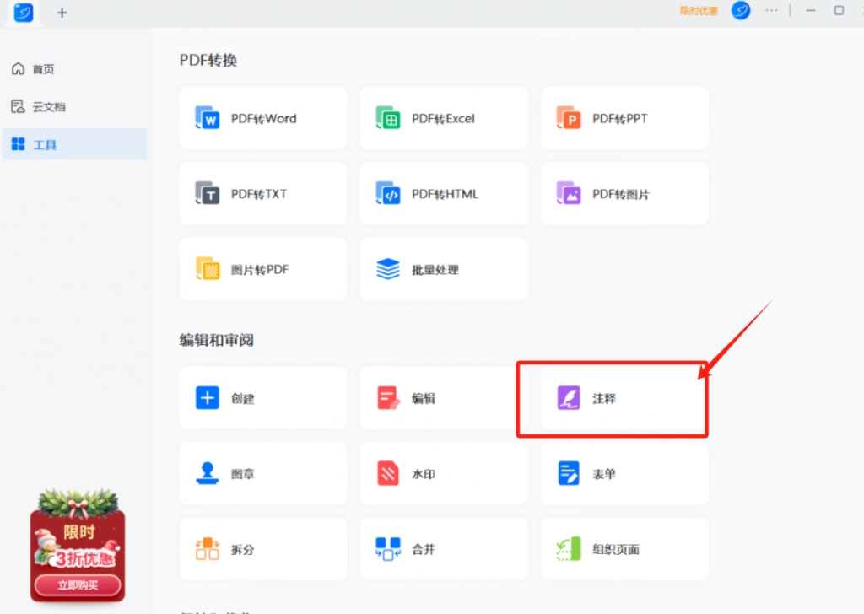Click the app logo tab at top left
The image size is (864, 614).
coord(23,12)
